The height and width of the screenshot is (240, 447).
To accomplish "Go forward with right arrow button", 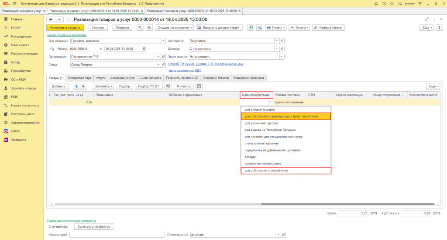I will point(59,19).
